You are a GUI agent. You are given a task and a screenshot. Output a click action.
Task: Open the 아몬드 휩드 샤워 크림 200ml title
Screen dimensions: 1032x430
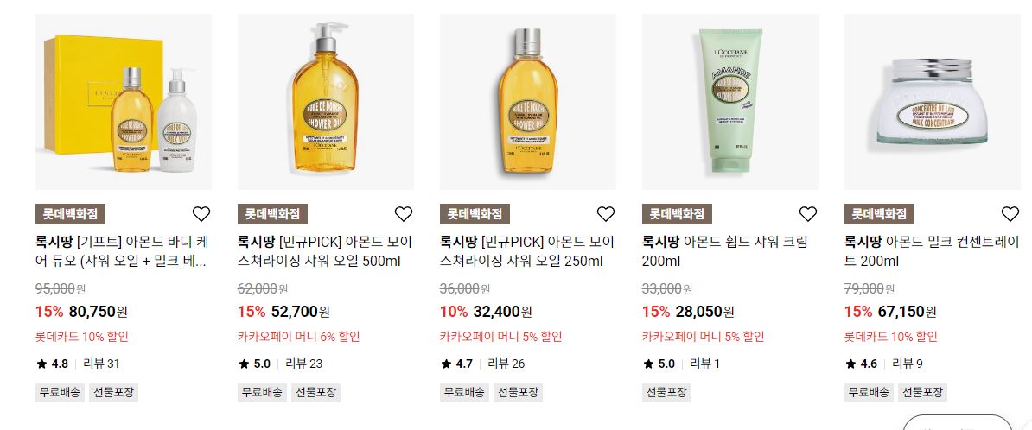coord(724,251)
